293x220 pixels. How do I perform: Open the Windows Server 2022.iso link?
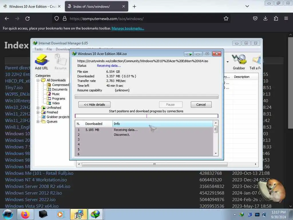click(x=30, y=200)
